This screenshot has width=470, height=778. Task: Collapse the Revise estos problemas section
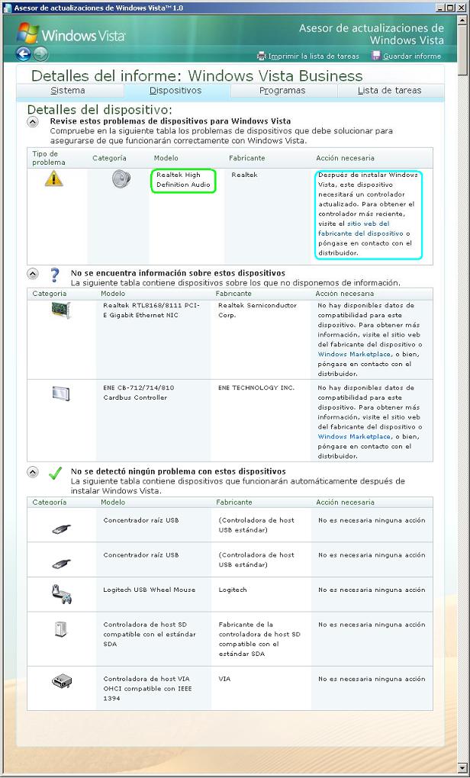click(32, 121)
